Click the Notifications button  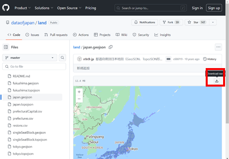tap(145, 22)
